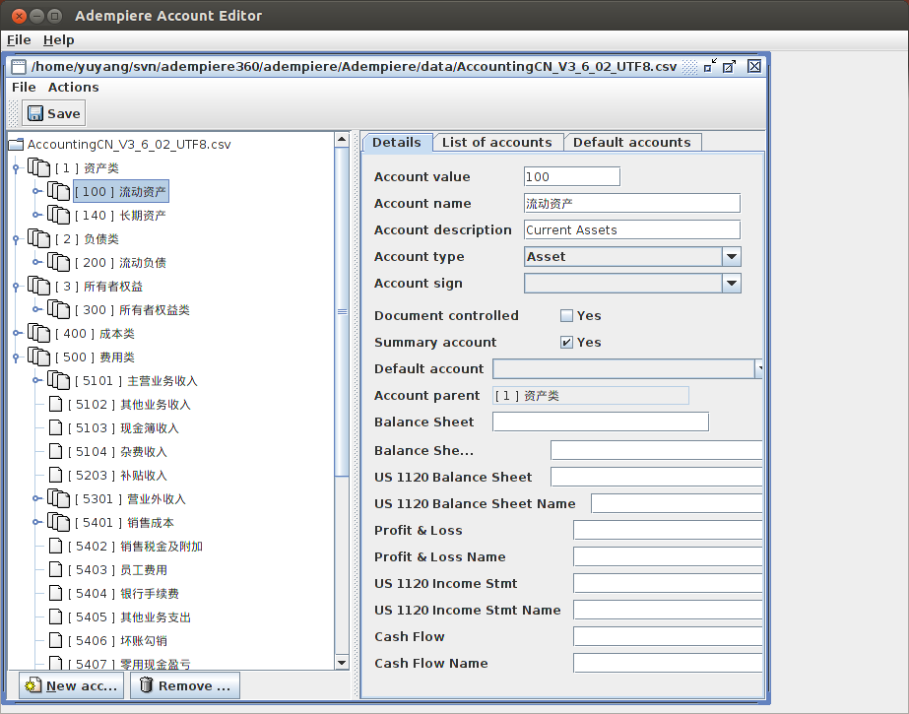Open the Account sign dropdown
This screenshot has width=909, height=714.
click(x=732, y=284)
